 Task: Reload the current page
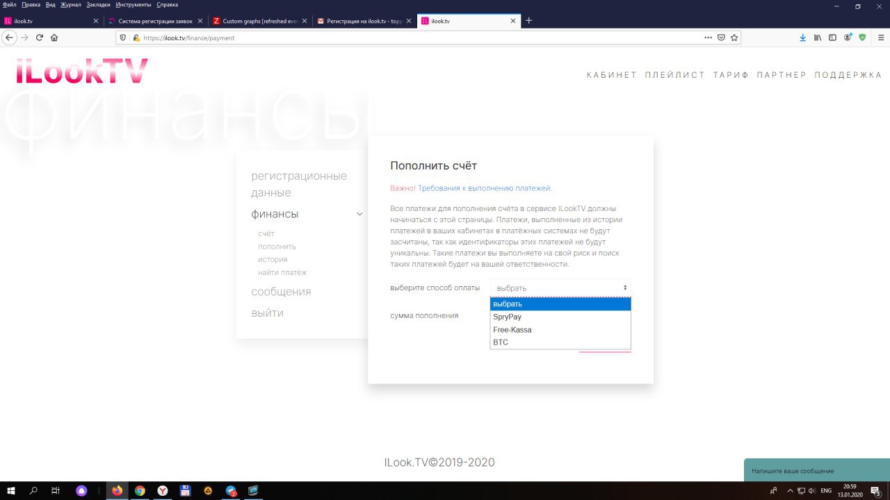(40, 37)
